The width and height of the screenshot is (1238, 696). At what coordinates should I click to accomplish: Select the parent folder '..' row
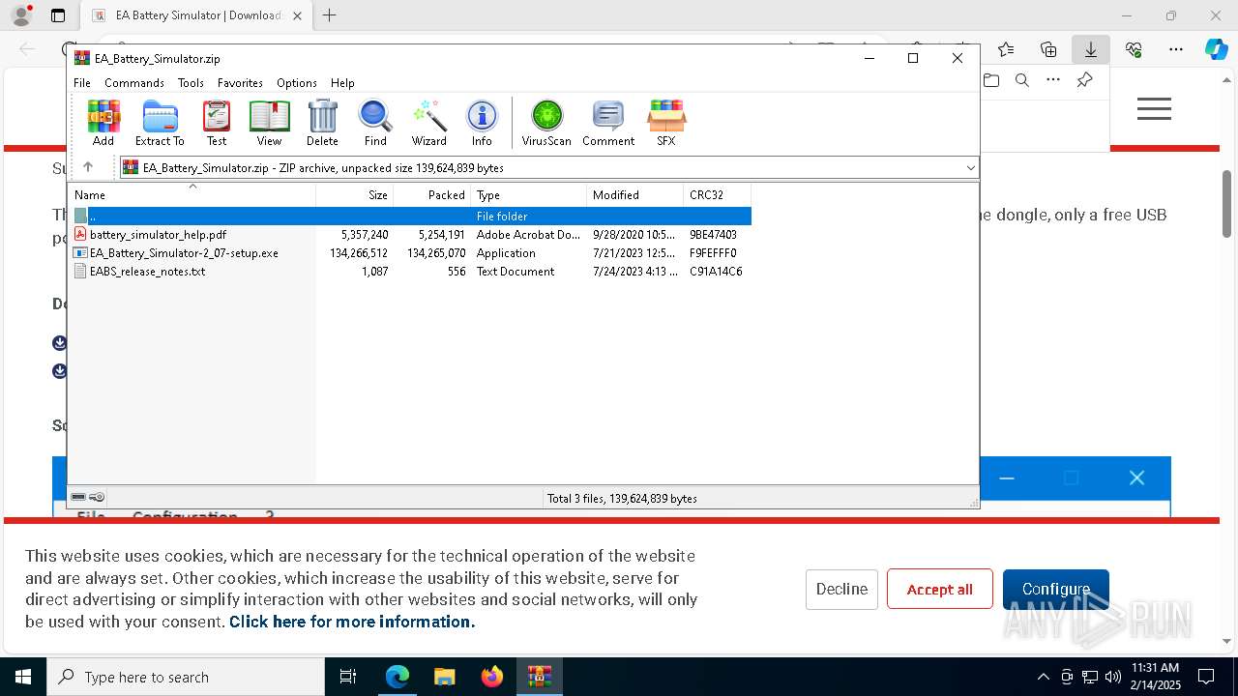click(x=410, y=217)
